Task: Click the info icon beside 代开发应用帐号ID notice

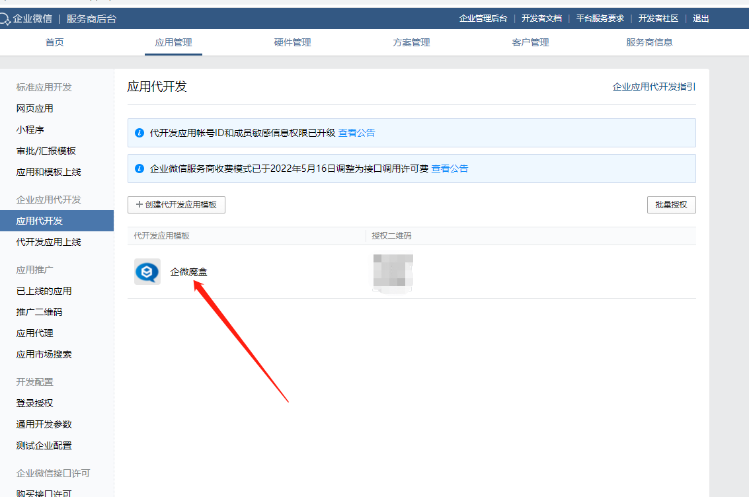Action: pyautogui.click(x=139, y=133)
